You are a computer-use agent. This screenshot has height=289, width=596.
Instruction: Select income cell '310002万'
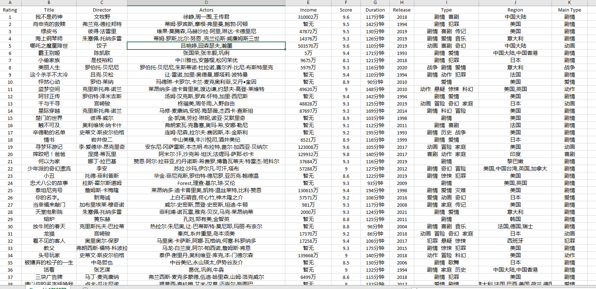point(308,17)
